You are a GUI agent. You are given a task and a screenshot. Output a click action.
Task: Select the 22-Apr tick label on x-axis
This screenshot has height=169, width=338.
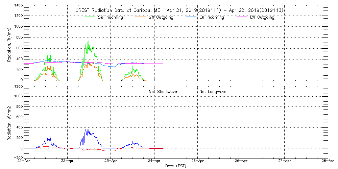click(68, 161)
